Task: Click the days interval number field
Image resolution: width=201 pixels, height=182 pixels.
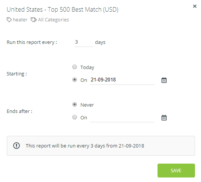Action: coord(84,42)
